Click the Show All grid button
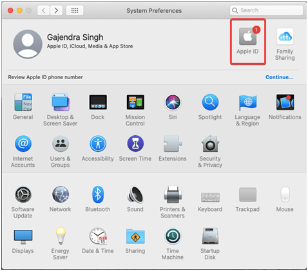Image resolution: width=308 pixels, height=271 pixels. click(75, 10)
